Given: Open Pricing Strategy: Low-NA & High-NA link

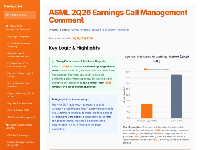Looking at the screenshot, I should [20, 144].
